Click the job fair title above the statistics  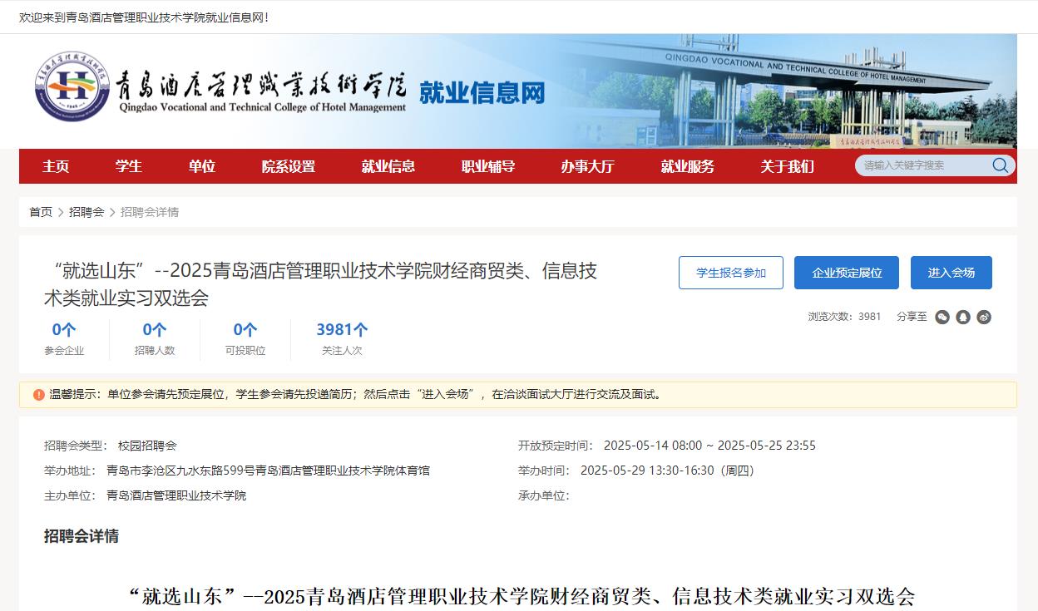(x=320, y=284)
